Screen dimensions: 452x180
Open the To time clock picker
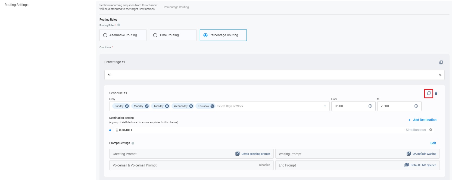click(416, 106)
